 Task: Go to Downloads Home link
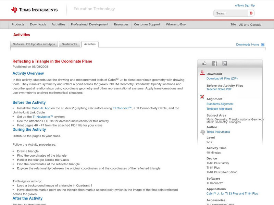(x=247, y=45)
